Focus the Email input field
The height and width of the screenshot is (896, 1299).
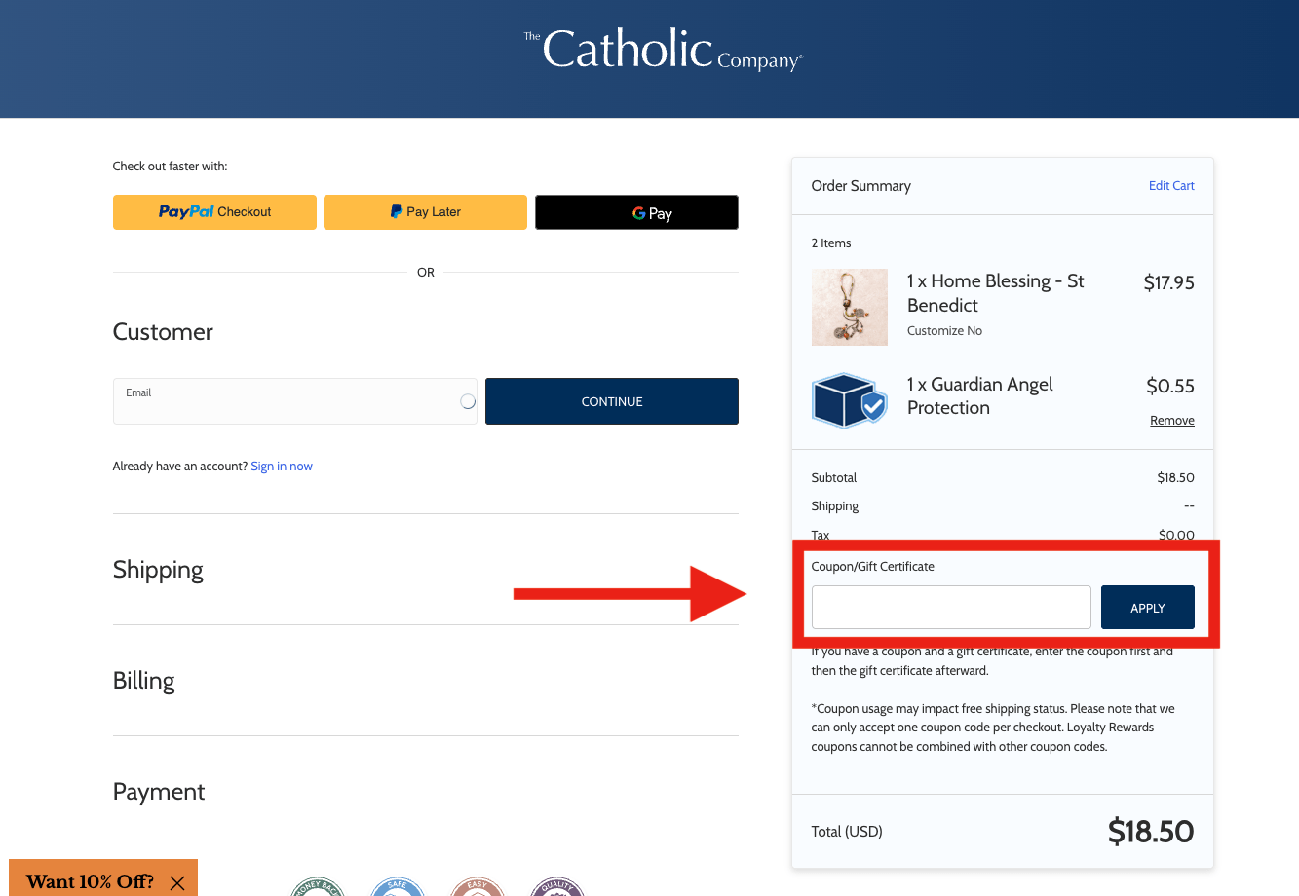click(295, 401)
